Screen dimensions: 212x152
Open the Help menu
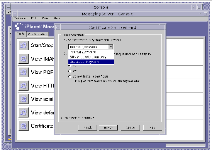57,18
